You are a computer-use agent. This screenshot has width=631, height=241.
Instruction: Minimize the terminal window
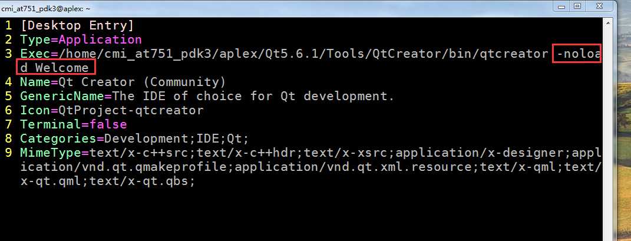point(561,6)
